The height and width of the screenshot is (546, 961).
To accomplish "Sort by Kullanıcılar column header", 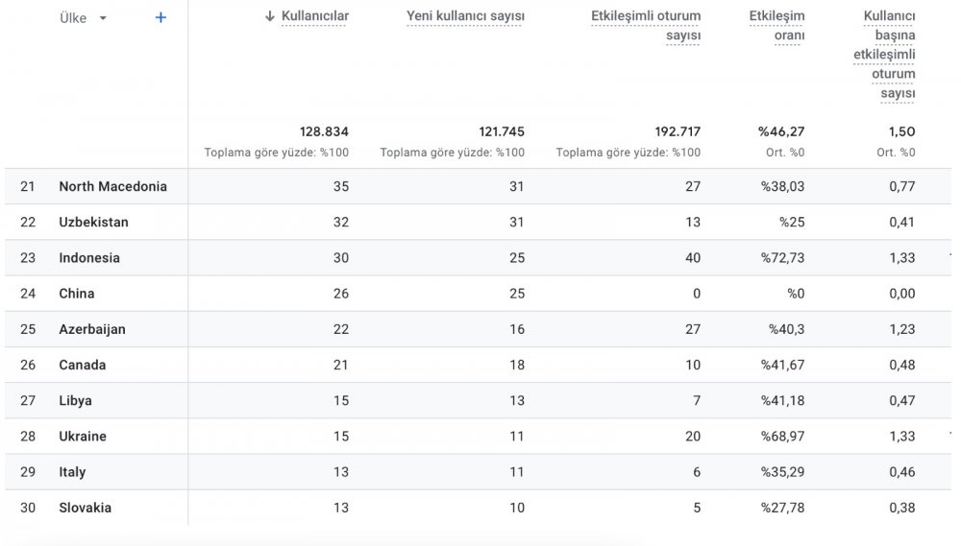I will pyautogui.click(x=315, y=16).
